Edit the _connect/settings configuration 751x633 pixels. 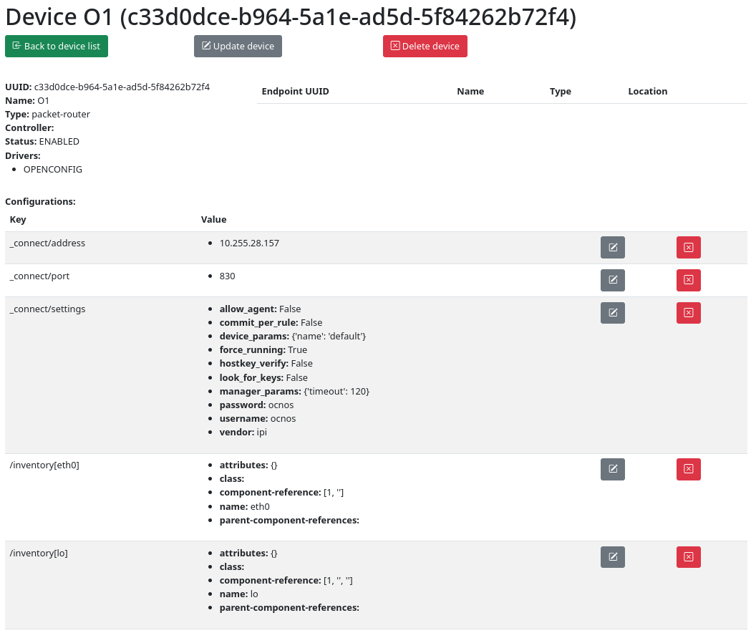(612, 313)
